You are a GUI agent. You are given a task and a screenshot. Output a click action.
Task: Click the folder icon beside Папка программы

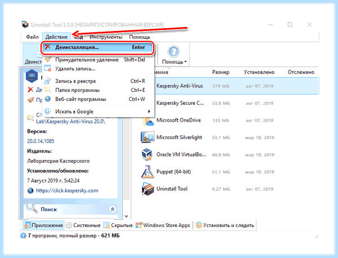tap(47, 90)
